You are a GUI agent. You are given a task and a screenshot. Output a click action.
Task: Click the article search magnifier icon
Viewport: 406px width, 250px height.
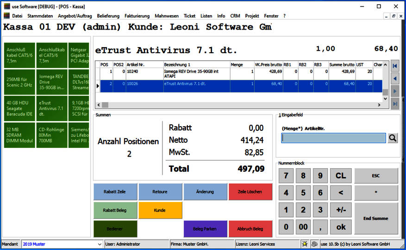[393, 138]
